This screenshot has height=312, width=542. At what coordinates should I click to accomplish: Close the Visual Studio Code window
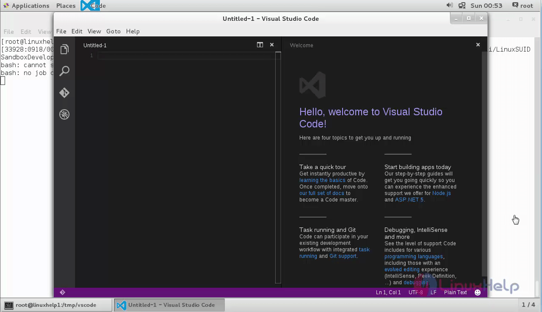[x=481, y=18]
